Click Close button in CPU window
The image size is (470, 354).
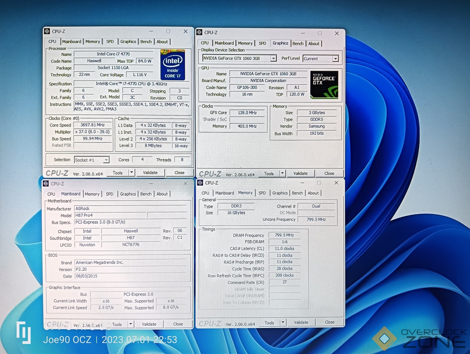tap(179, 173)
